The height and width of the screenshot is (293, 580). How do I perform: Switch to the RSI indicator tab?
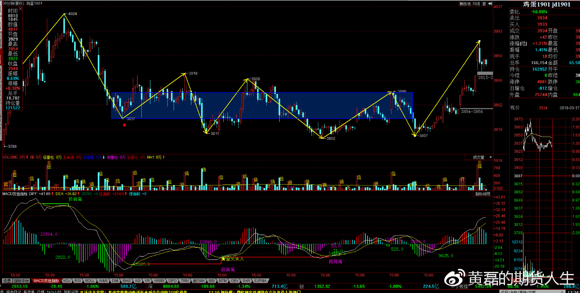point(78,281)
